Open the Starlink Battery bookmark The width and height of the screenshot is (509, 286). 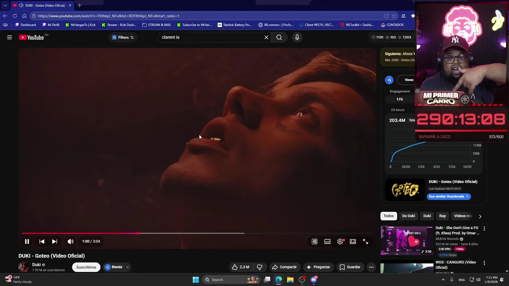(x=234, y=25)
